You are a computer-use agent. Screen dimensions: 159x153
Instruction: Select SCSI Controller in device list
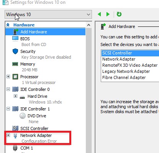[130, 53]
